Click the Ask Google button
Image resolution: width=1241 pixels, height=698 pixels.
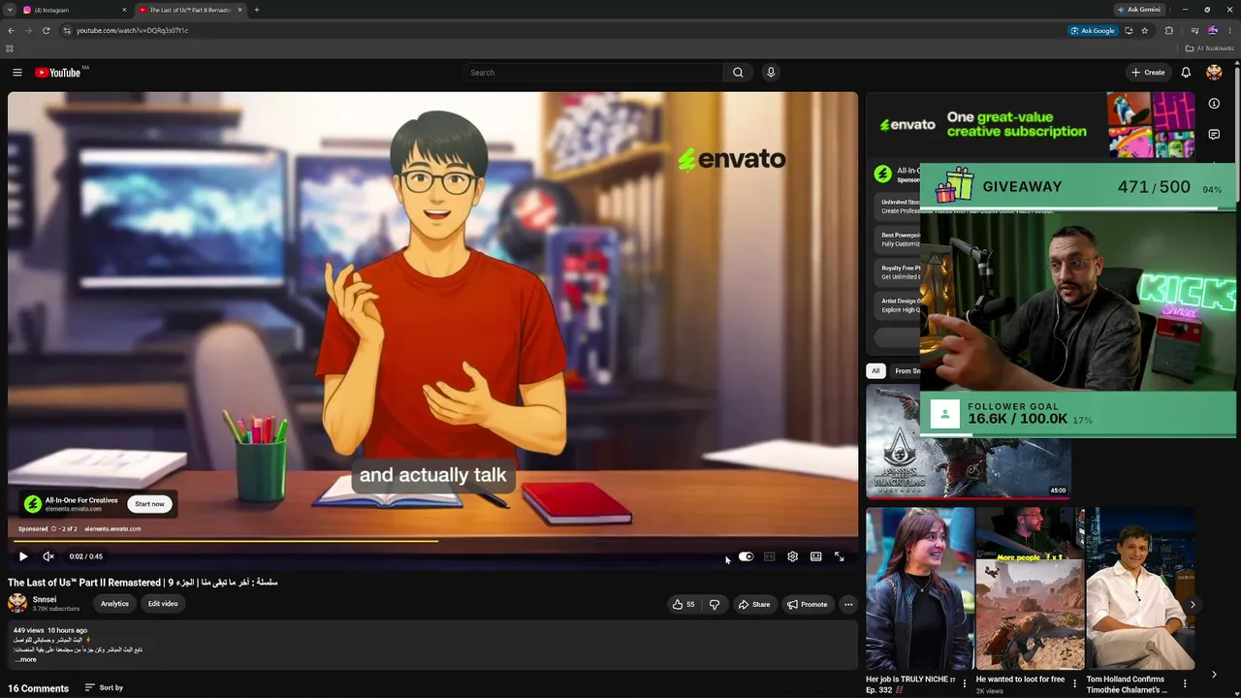[x=1093, y=30]
